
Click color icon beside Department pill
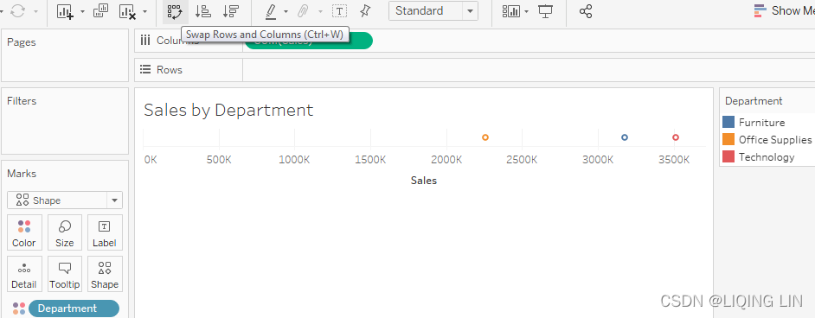pyautogui.click(x=19, y=308)
